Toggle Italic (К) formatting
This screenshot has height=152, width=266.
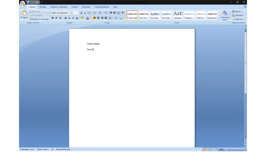[x=56, y=18]
